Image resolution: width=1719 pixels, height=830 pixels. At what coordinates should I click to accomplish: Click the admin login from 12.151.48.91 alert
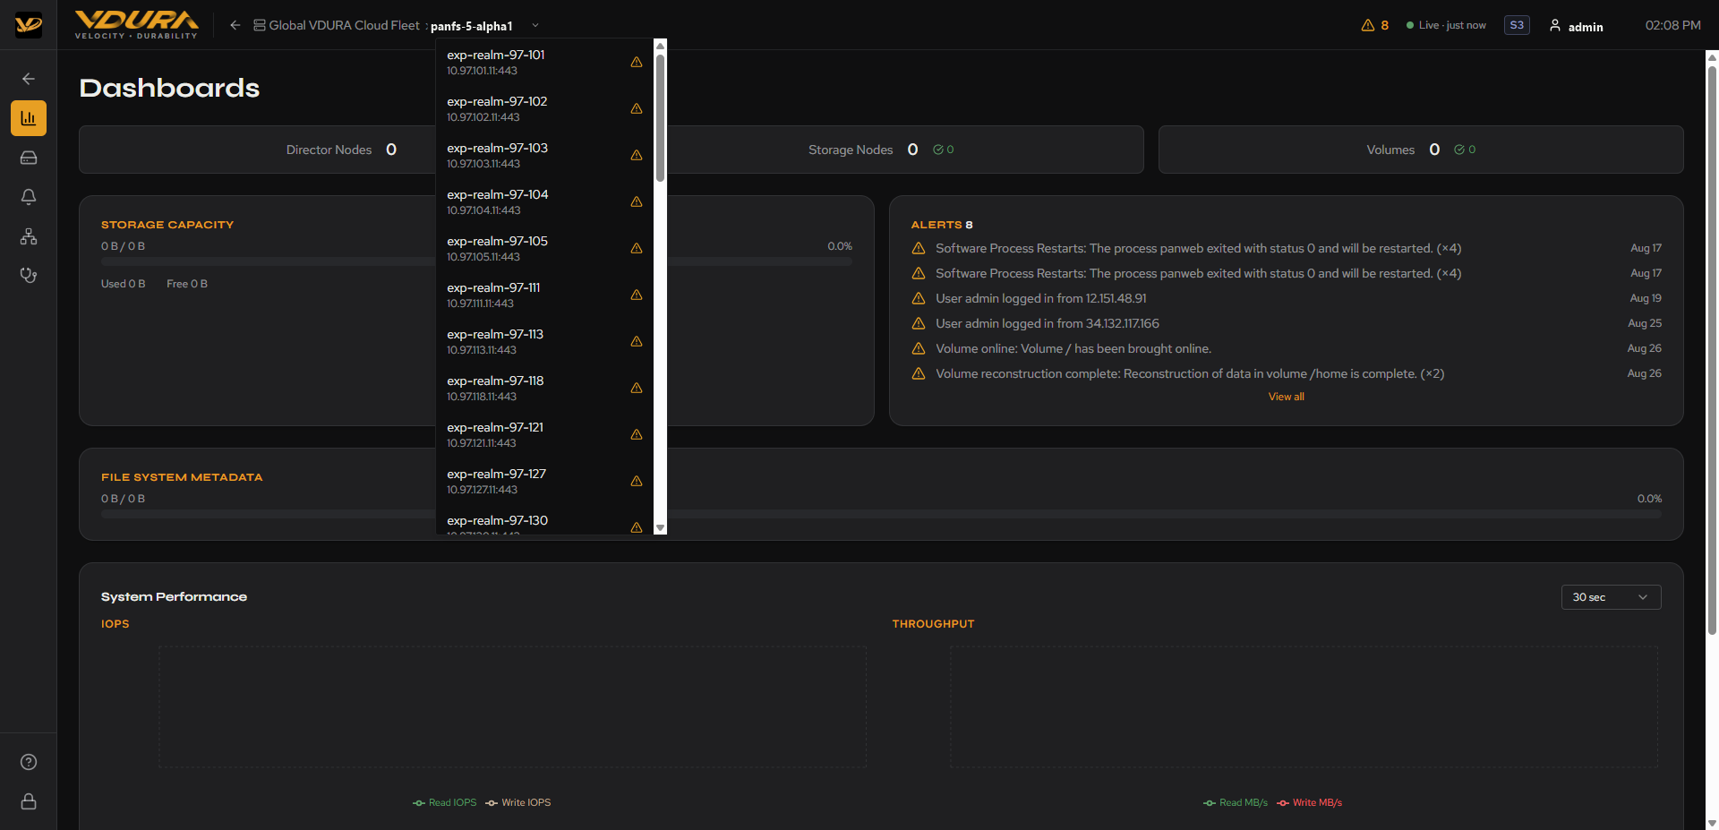1286,298
